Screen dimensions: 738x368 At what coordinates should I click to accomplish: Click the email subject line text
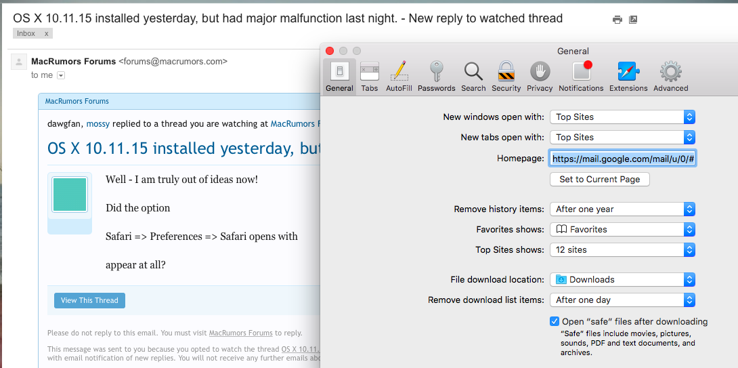tap(288, 18)
